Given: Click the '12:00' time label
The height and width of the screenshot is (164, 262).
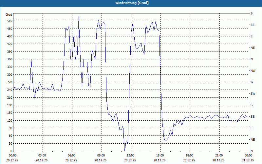Looking at the screenshot, I should pyautogui.click(x=131, y=155).
